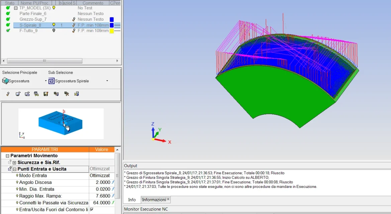
Task: Collapse the TP_MODEL (3X) tree node
Action: pyautogui.click(x=16, y=8)
